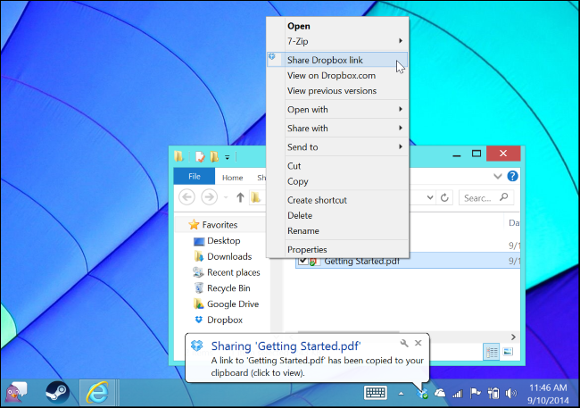Viewport: 580px width, 408px height.
Task: Open the Home ribbon tab
Action: pyautogui.click(x=232, y=178)
